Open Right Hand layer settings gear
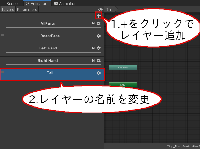 pyautogui.click(x=98, y=61)
